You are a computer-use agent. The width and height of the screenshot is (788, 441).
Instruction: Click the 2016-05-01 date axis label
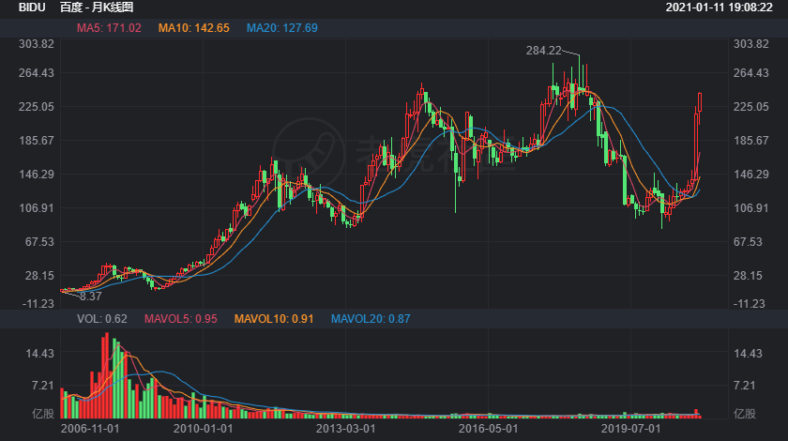[x=488, y=429]
